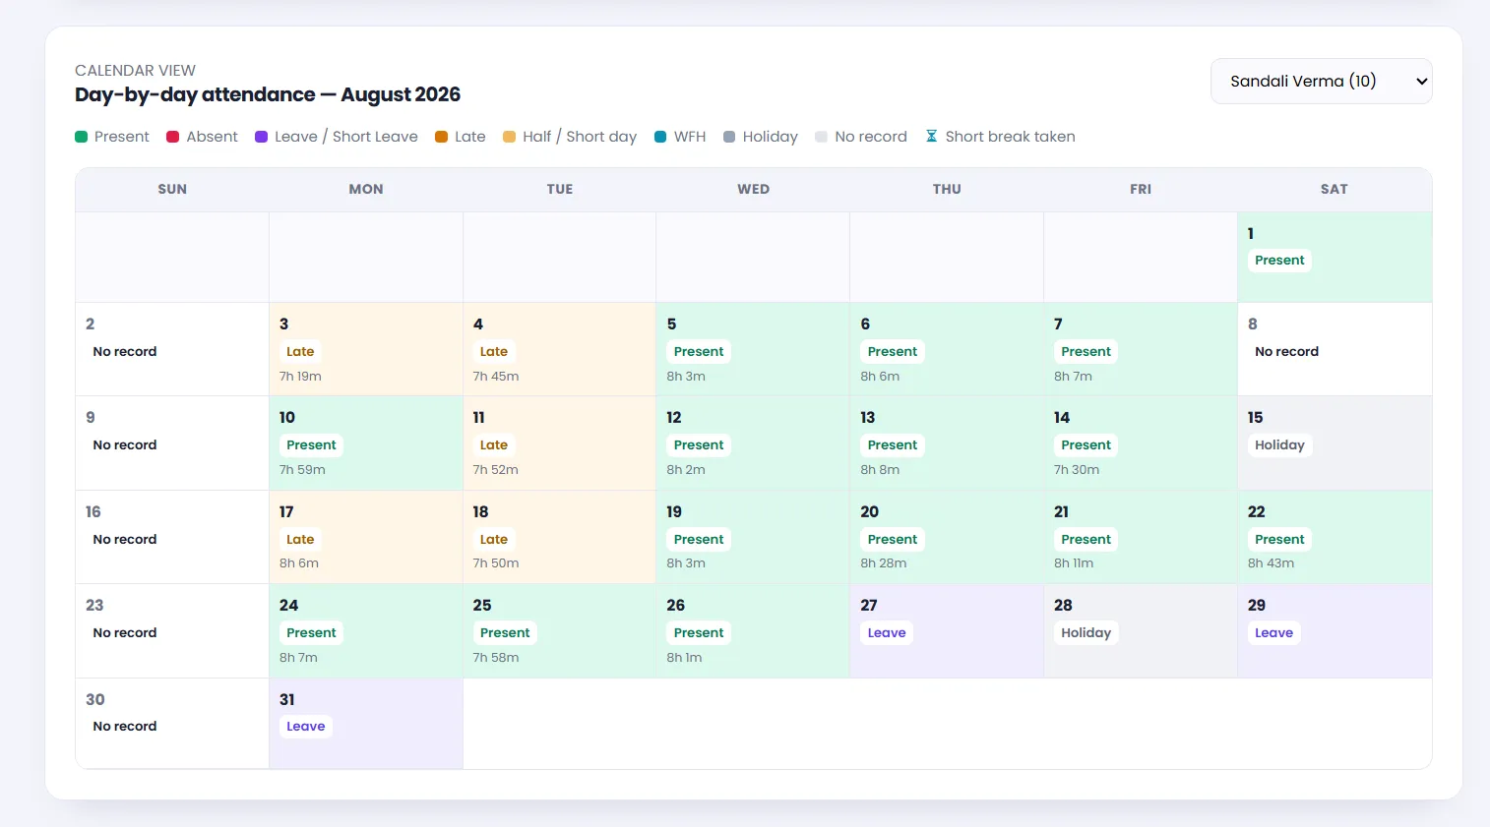Click the WED column header
The width and height of the screenshot is (1490, 827).
(753, 189)
